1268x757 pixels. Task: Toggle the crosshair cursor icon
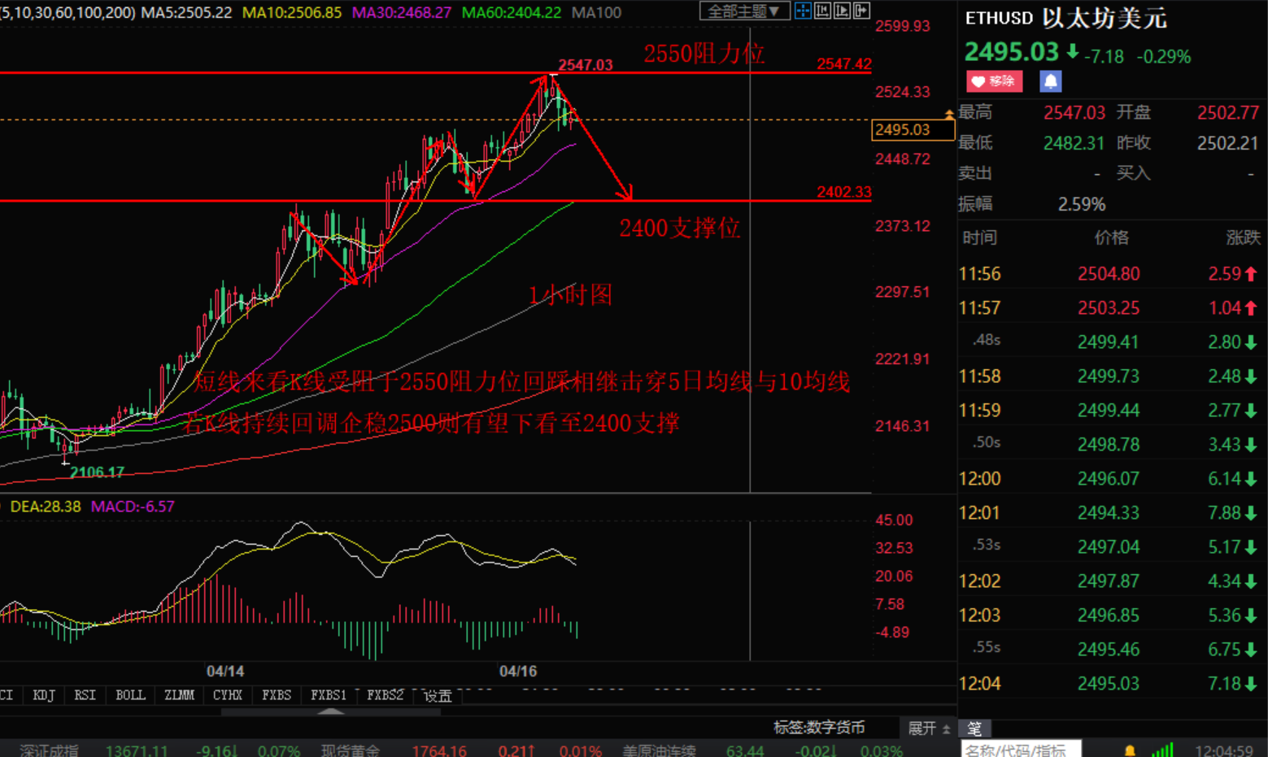pyautogui.click(x=803, y=11)
